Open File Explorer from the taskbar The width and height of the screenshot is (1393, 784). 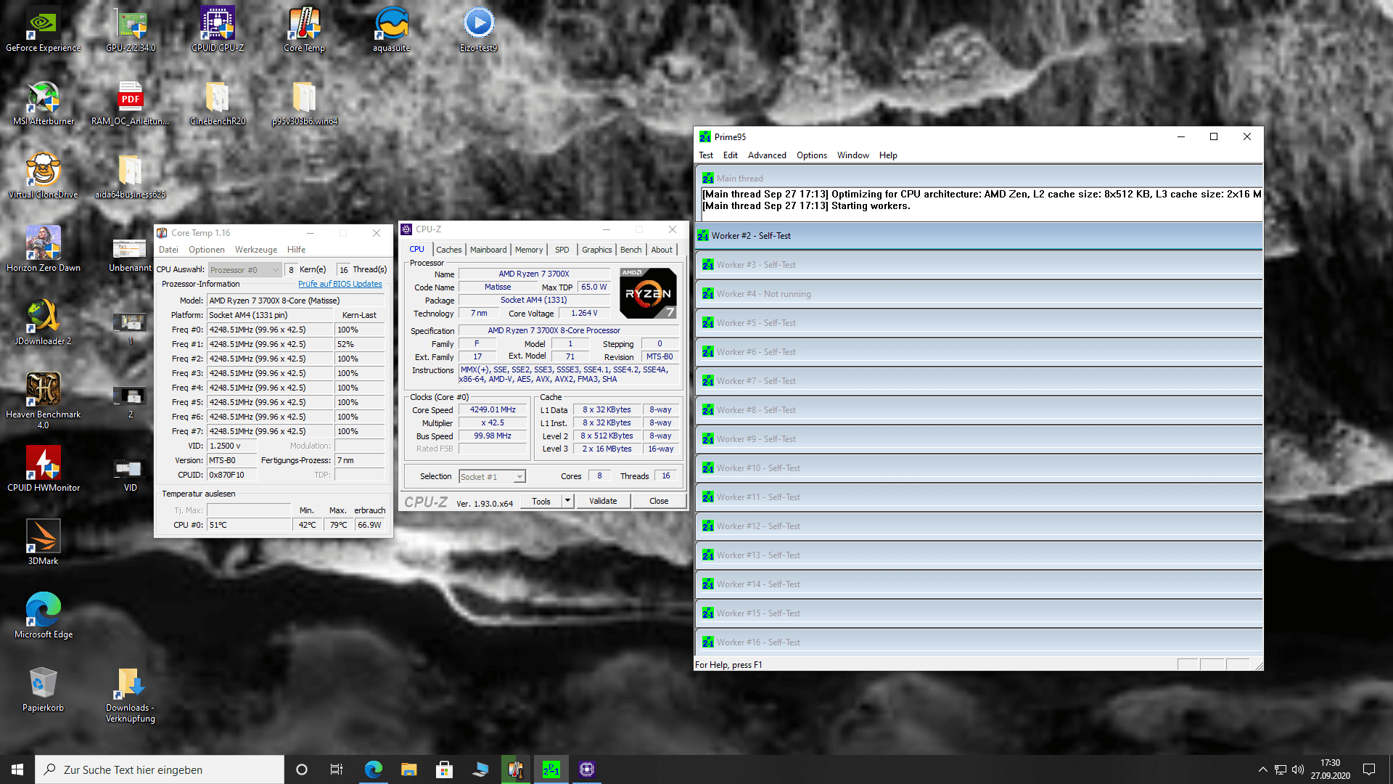[409, 769]
